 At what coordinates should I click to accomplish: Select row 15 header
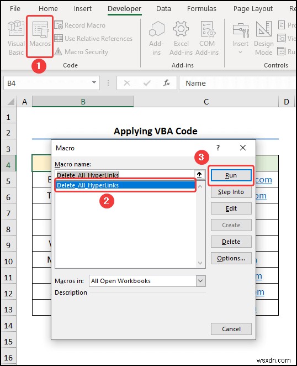click(x=8, y=342)
